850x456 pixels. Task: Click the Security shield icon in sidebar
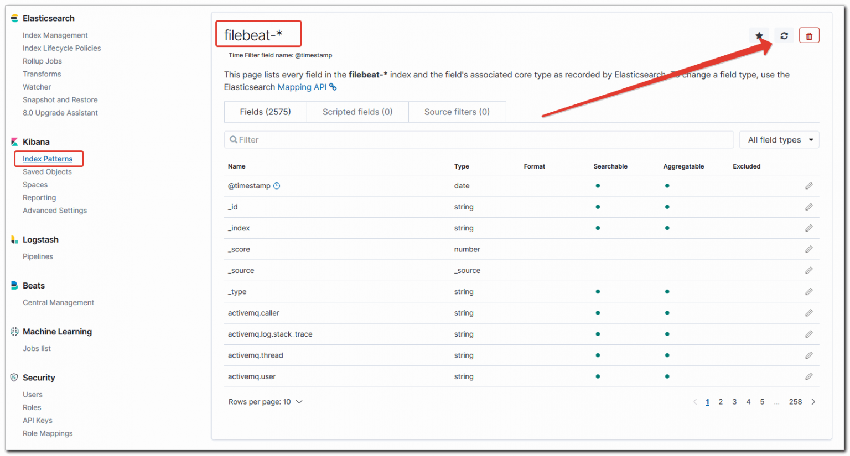point(14,378)
